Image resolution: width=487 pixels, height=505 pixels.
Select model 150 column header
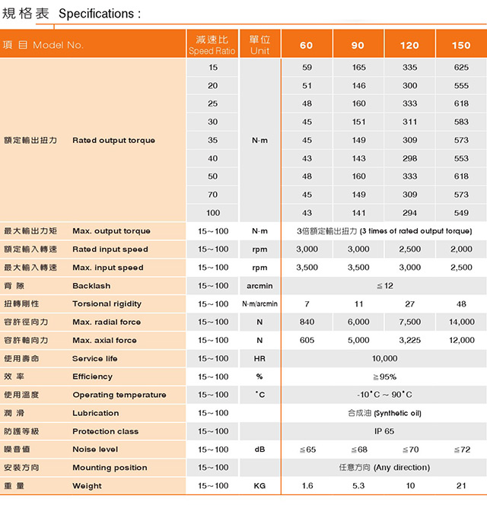coord(461,45)
